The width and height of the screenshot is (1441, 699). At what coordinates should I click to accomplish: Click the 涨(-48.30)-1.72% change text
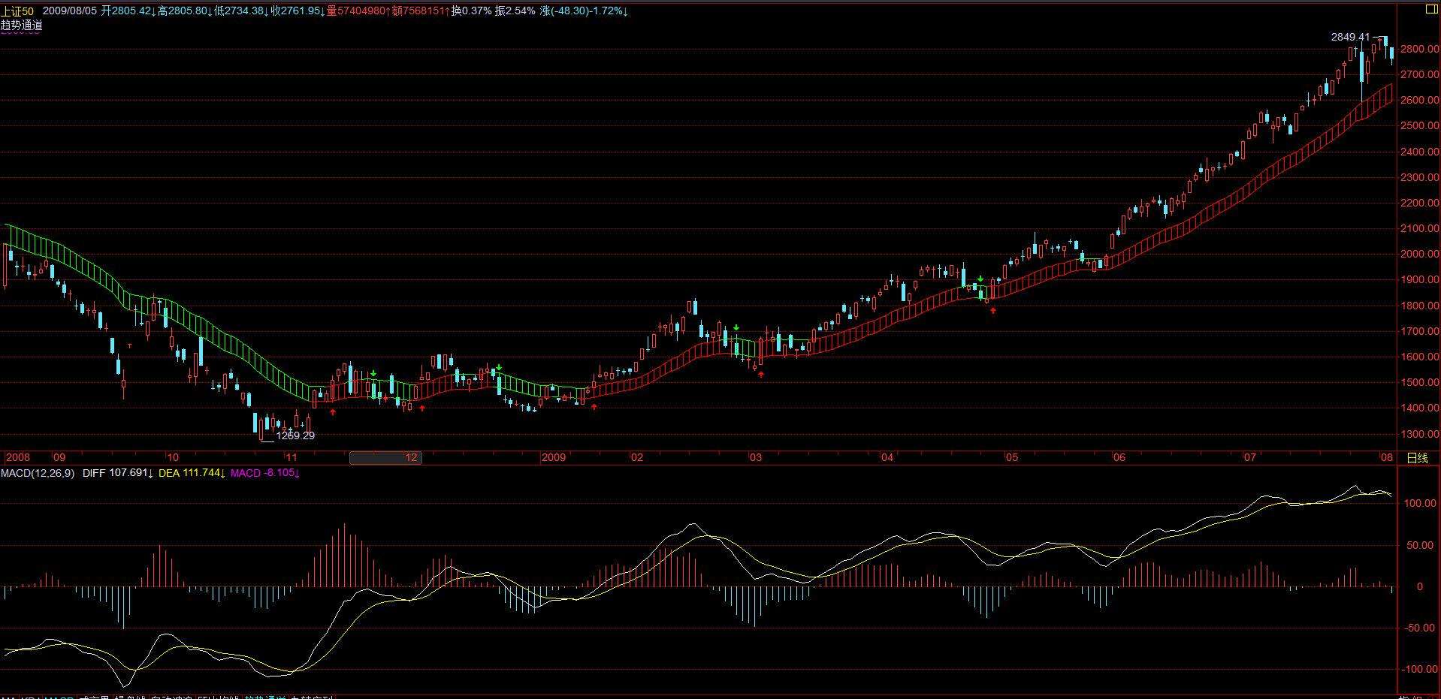coord(584,11)
